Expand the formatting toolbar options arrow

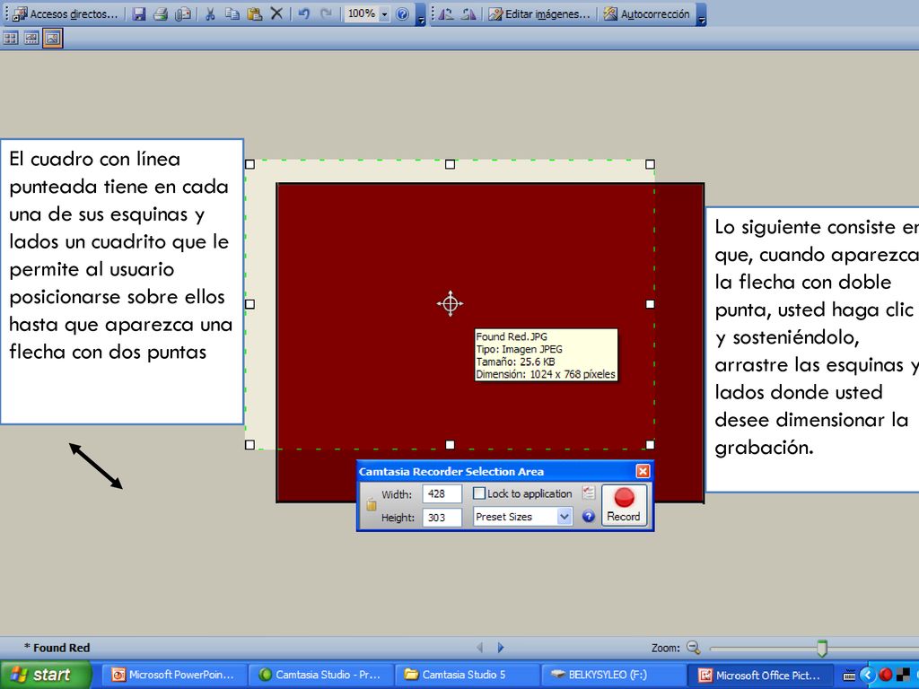pyautogui.click(x=702, y=15)
